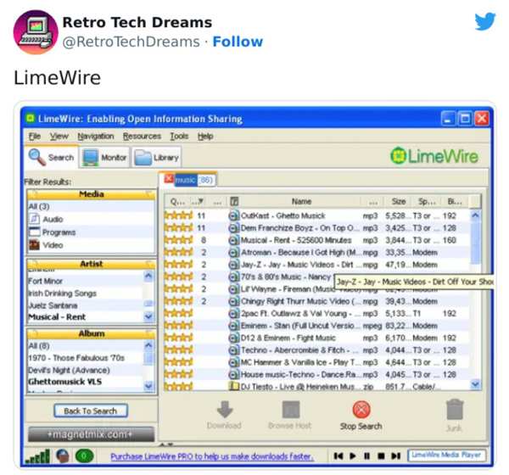Screen dimensions: 509x475
Task: Click the Artist list scroll-down arrow
Action: [148, 316]
